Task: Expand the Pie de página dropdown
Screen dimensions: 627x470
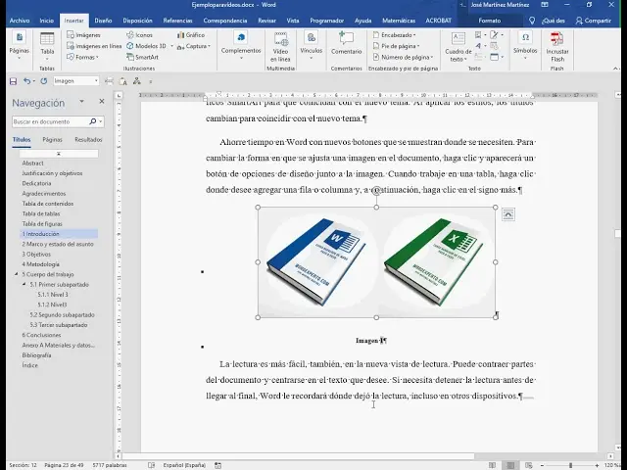Action: [396, 46]
